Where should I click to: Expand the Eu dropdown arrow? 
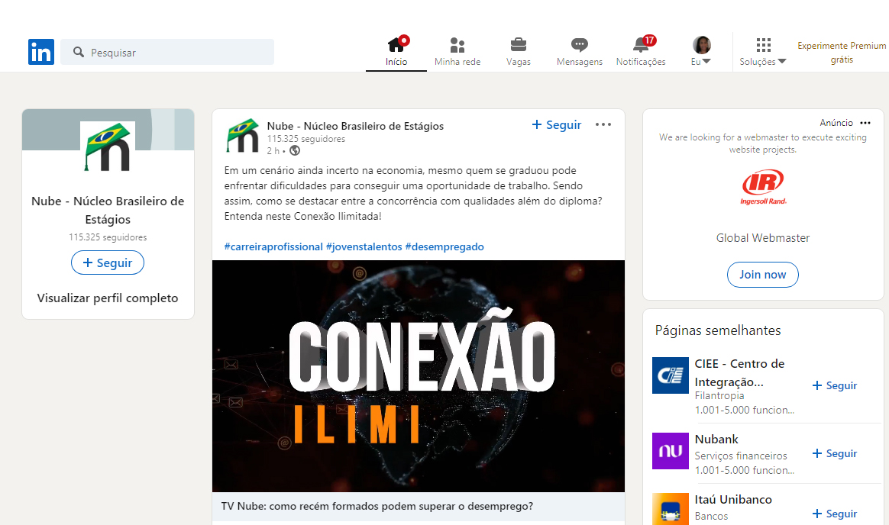[x=706, y=61]
